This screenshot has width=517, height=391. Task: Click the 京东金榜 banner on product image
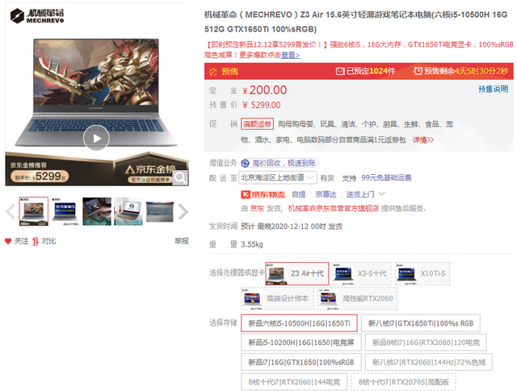(x=97, y=168)
